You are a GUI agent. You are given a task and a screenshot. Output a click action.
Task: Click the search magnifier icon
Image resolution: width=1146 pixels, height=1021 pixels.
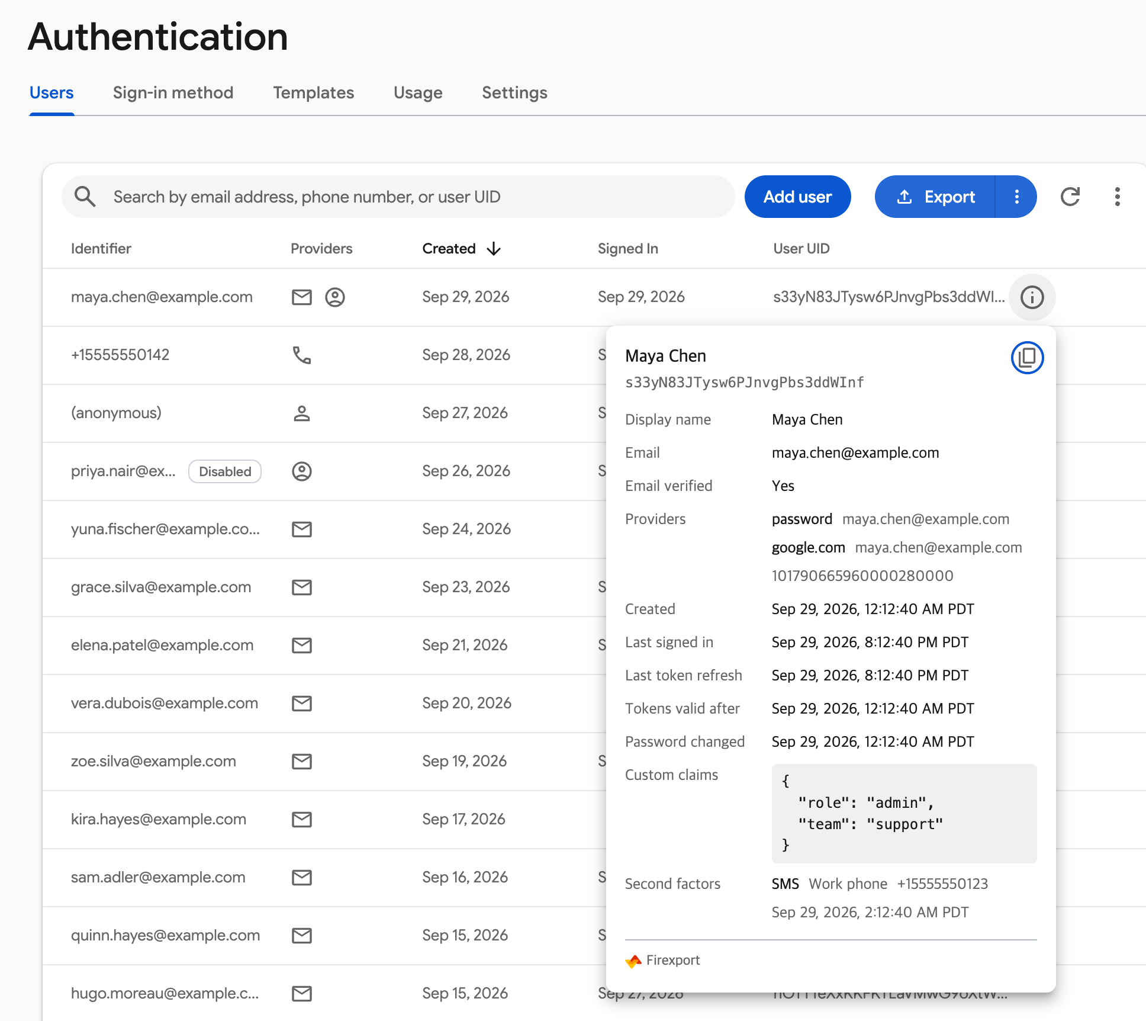(x=85, y=197)
